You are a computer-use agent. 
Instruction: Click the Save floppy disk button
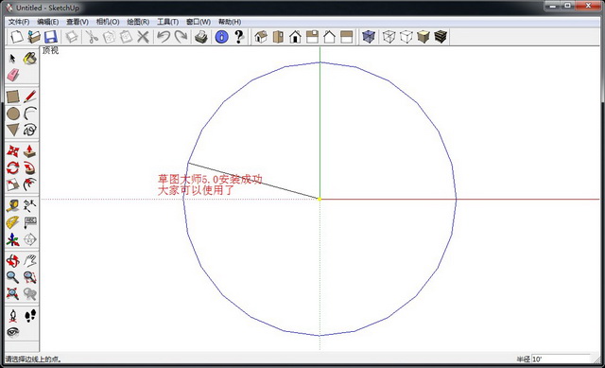tap(50, 37)
